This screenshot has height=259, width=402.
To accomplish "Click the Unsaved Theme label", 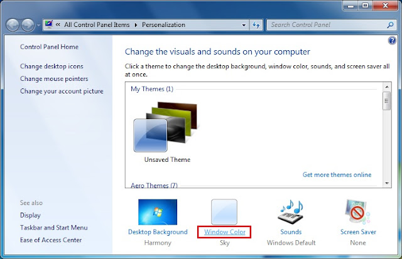I will (x=167, y=160).
